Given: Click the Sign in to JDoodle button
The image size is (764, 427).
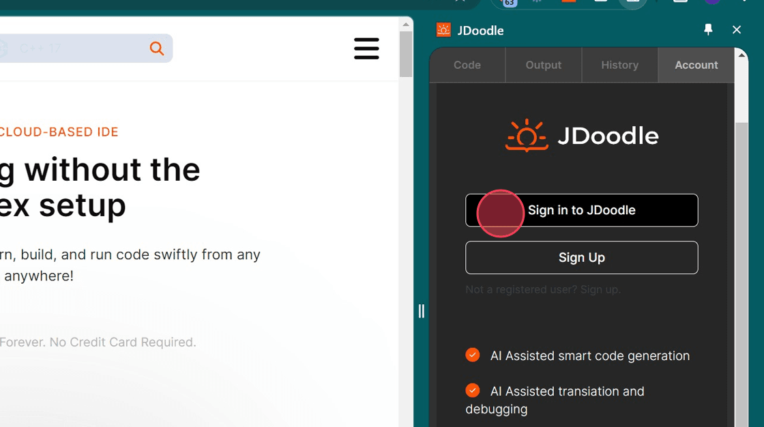Looking at the screenshot, I should (x=581, y=210).
